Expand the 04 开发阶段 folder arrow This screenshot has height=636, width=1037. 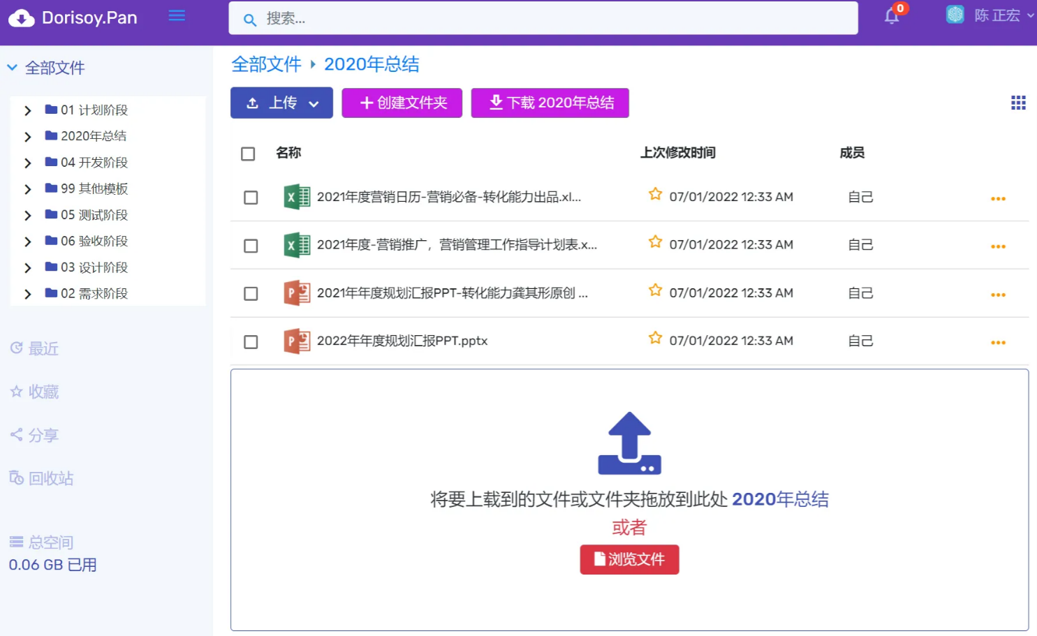[28, 163]
